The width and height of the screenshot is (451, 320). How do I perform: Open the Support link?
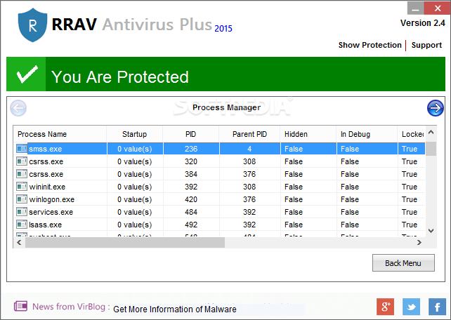coord(426,45)
